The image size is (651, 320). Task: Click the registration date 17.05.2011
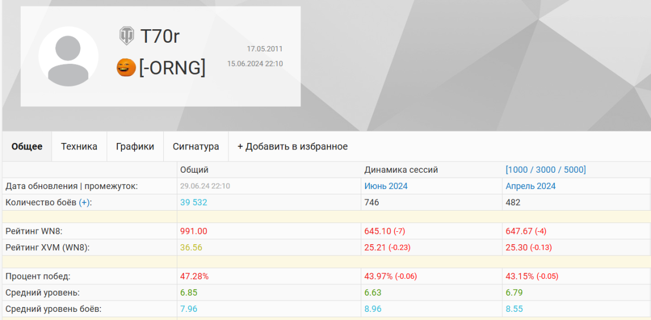pos(265,49)
